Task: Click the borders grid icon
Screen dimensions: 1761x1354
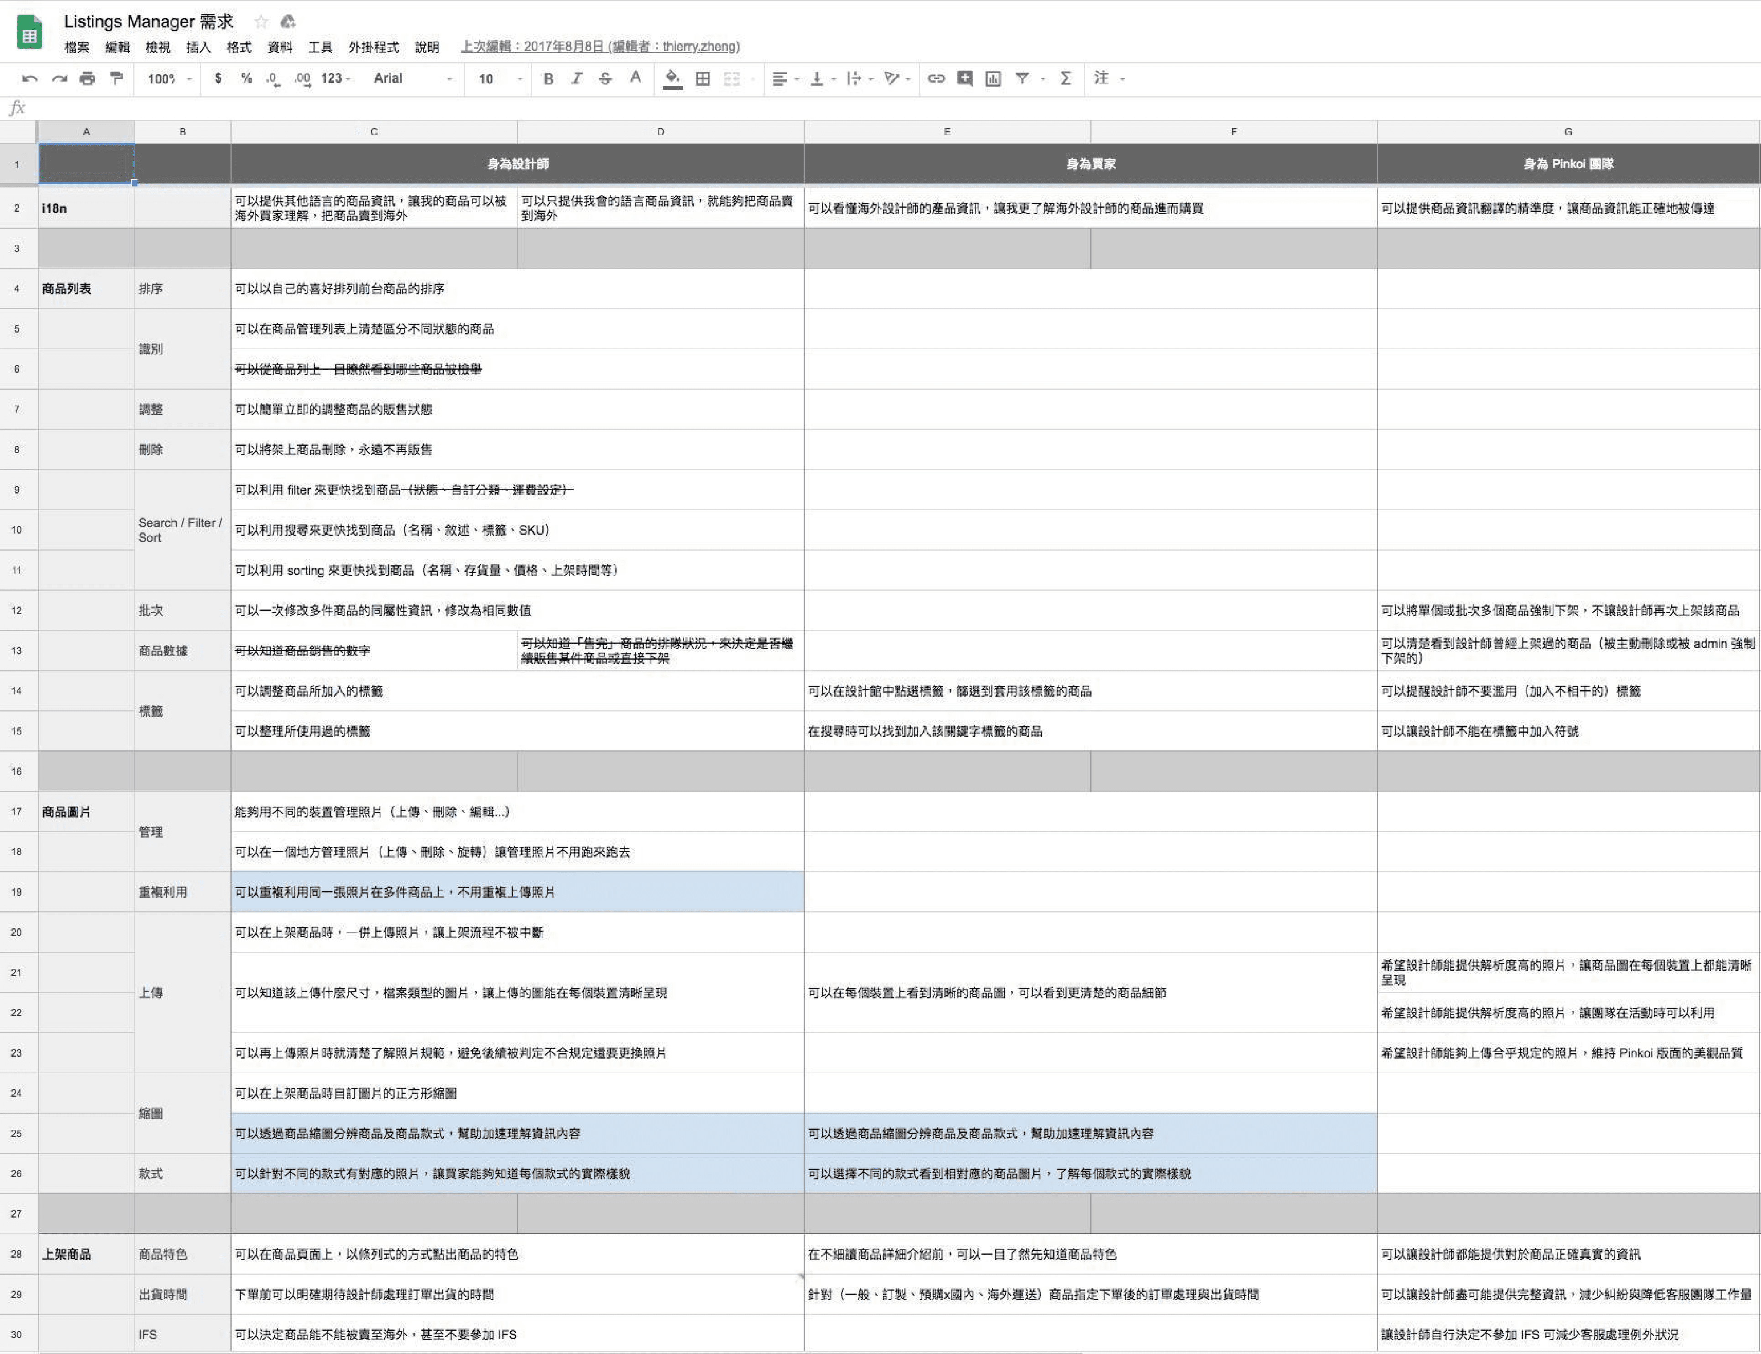Action: pos(702,78)
